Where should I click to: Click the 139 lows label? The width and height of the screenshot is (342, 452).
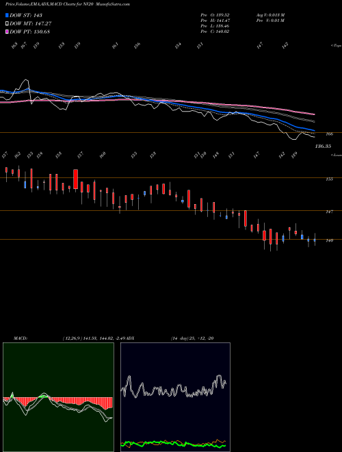click(294, 155)
